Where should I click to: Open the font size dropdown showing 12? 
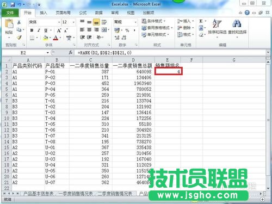(73, 22)
